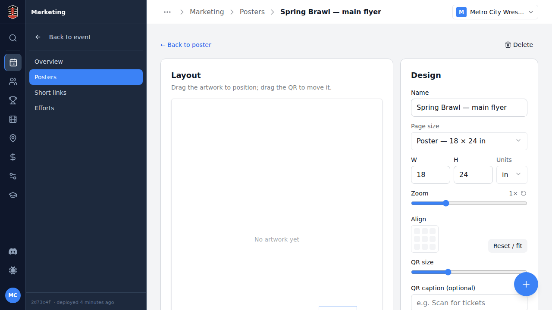The width and height of the screenshot is (552, 310).
Task: Click the back arrow beside Back to event
Action: [x=38, y=37]
